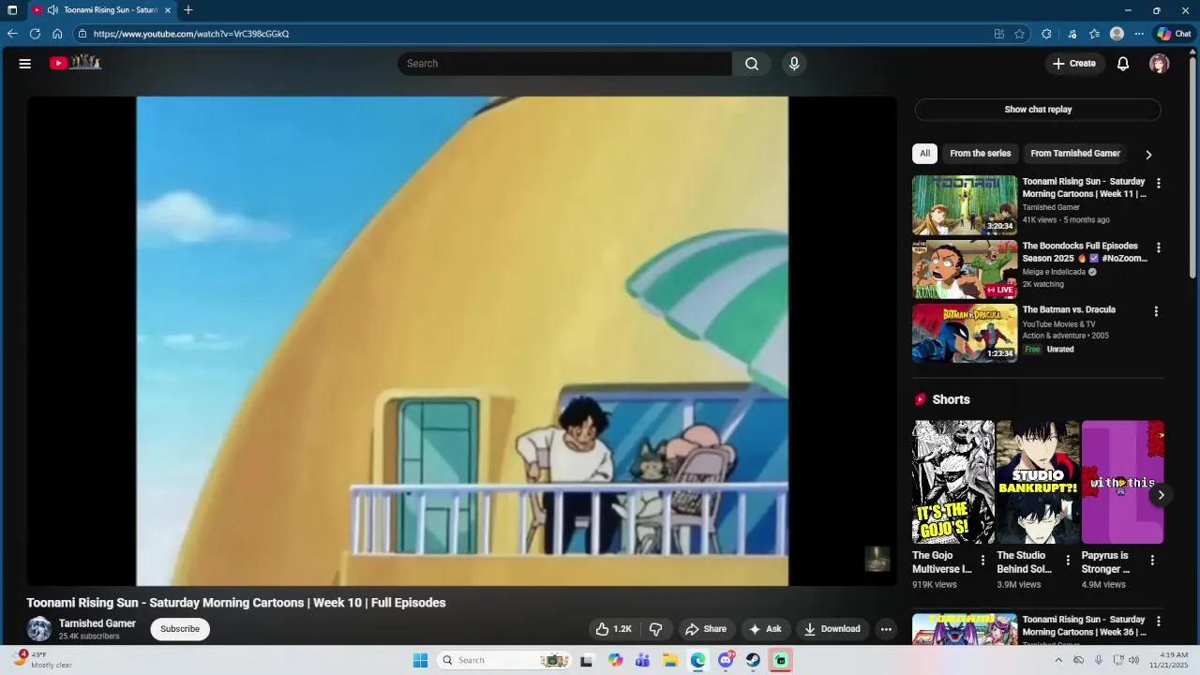
Task: Share this video
Action: point(706,629)
